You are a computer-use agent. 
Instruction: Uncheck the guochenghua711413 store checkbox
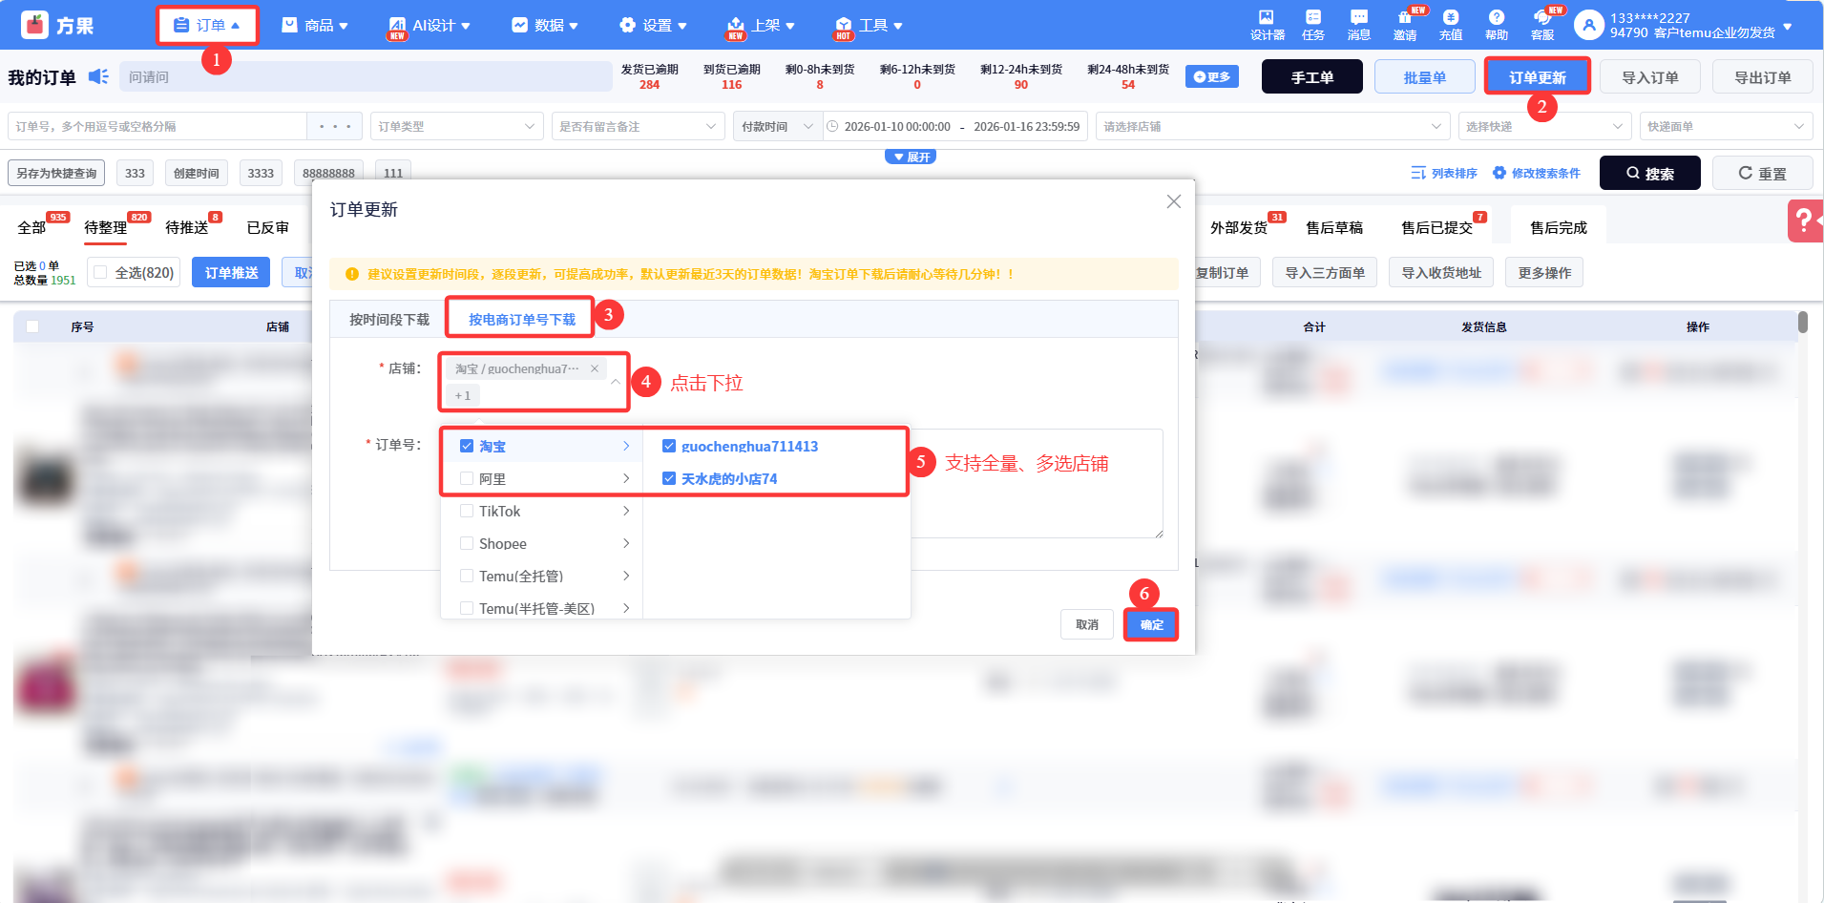(x=669, y=446)
